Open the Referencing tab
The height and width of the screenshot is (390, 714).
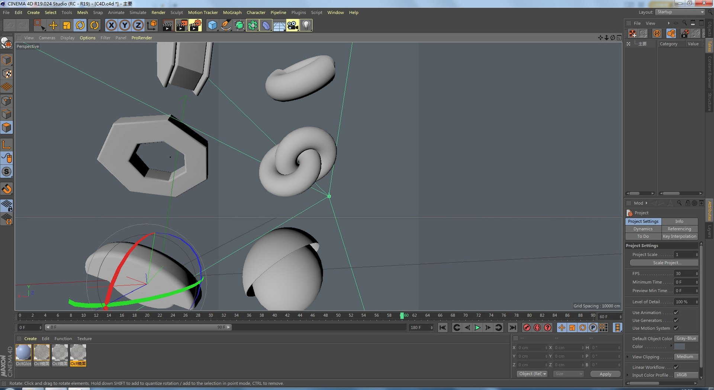(679, 229)
